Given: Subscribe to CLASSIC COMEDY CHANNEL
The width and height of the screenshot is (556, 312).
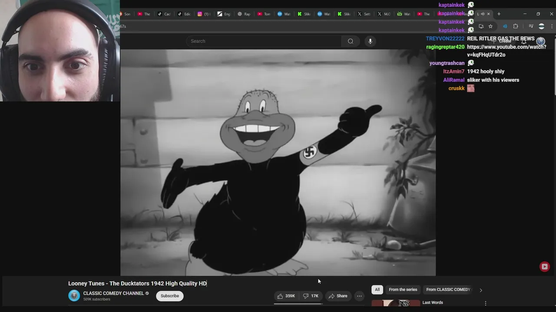Looking at the screenshot, I should (x=170, y=296).
